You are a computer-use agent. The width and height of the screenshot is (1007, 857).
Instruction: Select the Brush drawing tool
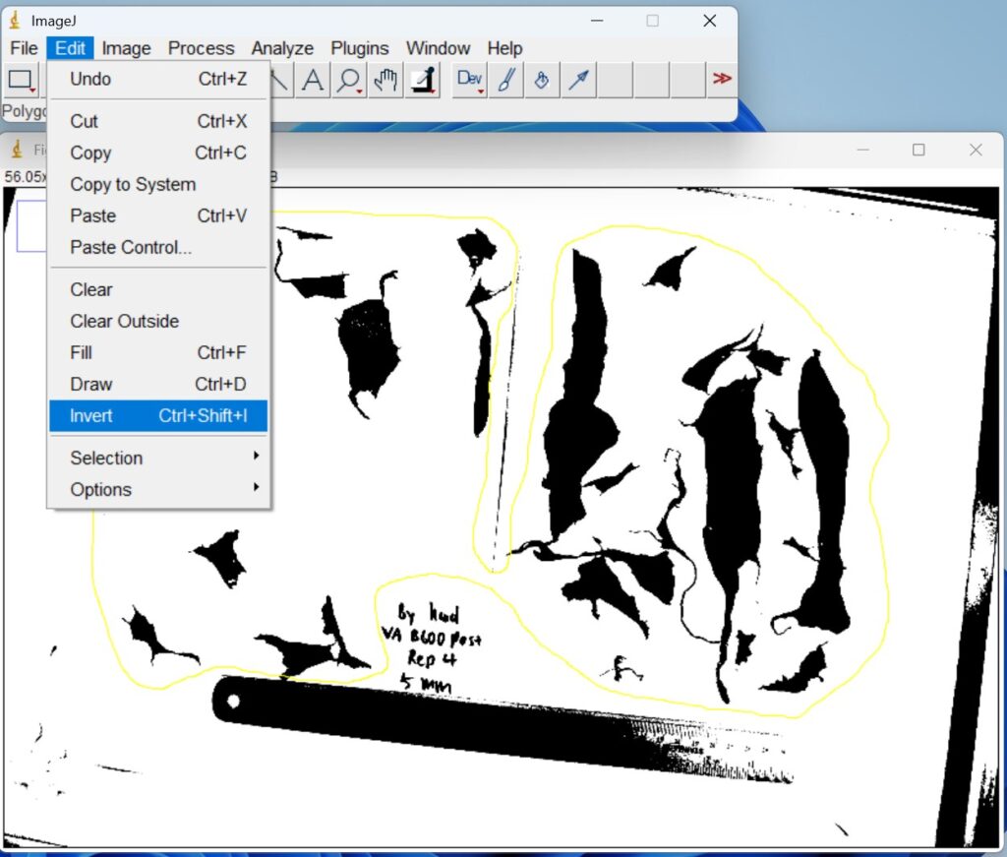tap(505, 80)
